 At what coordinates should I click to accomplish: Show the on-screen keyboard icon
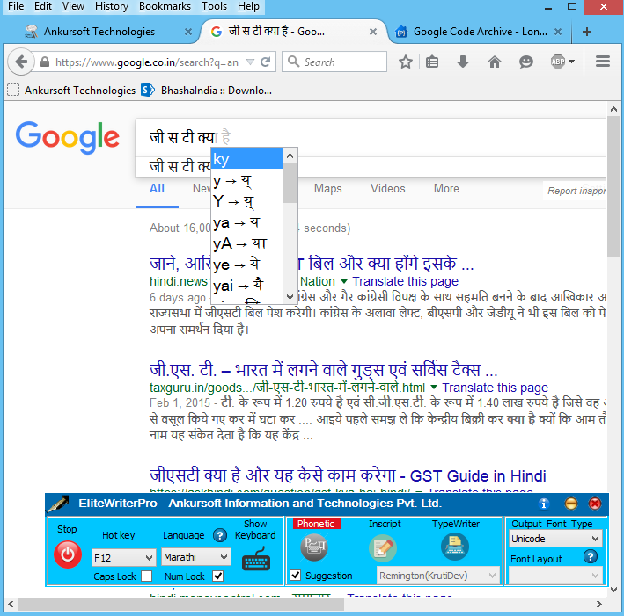point(256,559)
